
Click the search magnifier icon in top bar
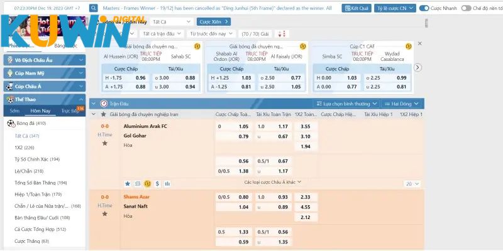click(x=92, y=9)
